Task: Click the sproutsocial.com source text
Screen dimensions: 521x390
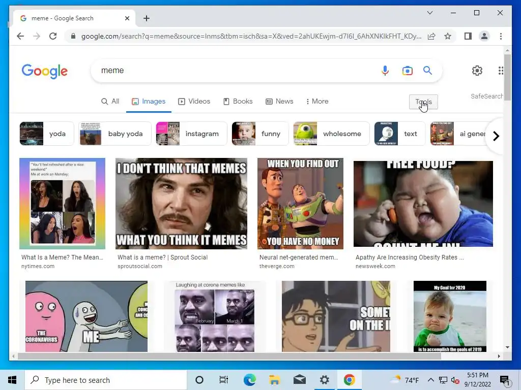Action: (140, 266)
